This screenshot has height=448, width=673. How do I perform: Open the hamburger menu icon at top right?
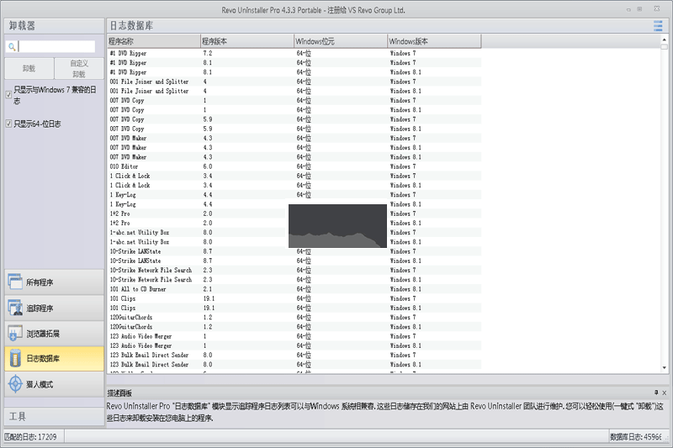658,26
